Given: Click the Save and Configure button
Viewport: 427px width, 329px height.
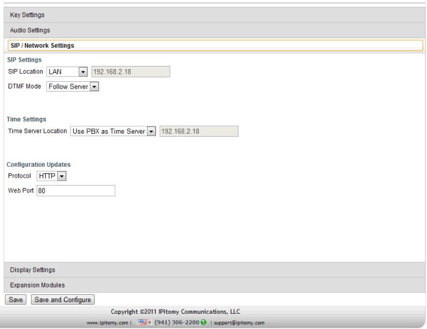Looking at the screenshot, I should [63, 300].
